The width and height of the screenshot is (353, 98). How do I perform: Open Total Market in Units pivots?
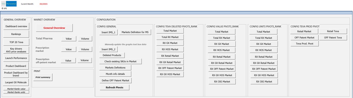[263, 32]
